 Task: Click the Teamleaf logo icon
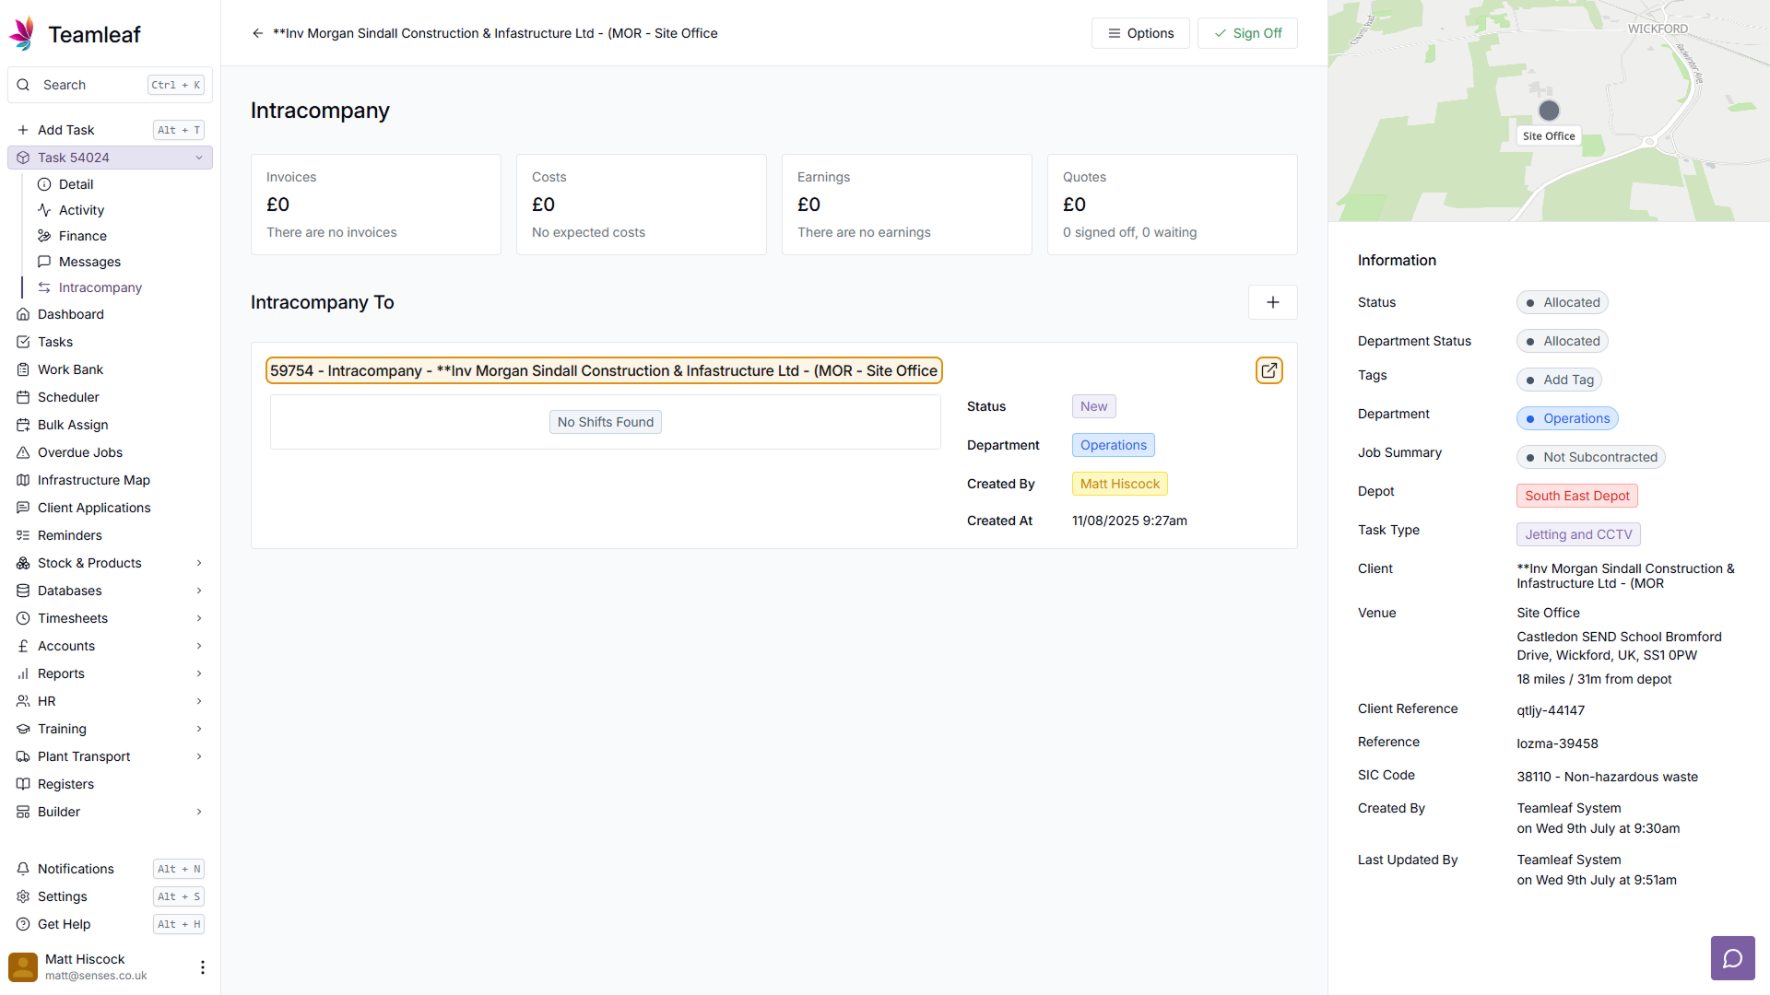tap(23, 34)
